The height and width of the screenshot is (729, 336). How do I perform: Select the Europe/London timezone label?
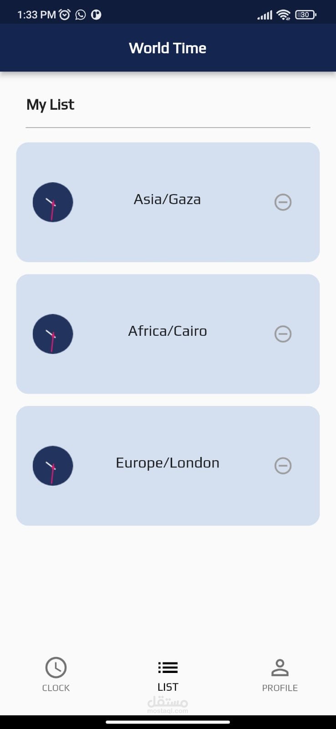pos(168,463)
